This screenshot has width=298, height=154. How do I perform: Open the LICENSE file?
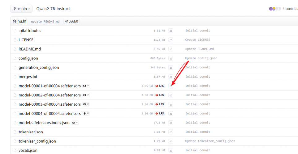(x=26, y=40)
